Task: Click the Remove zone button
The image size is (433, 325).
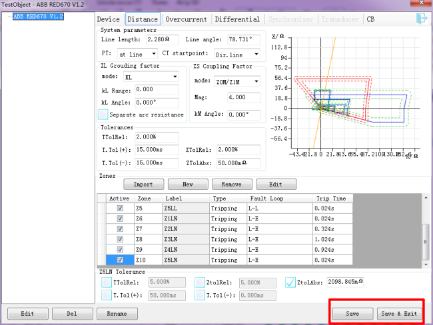Action: pyautogui.click(x=230, y=184)
